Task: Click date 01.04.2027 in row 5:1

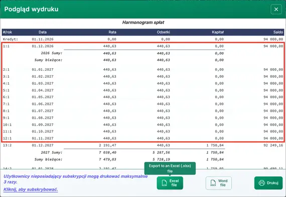Action: 43,90
